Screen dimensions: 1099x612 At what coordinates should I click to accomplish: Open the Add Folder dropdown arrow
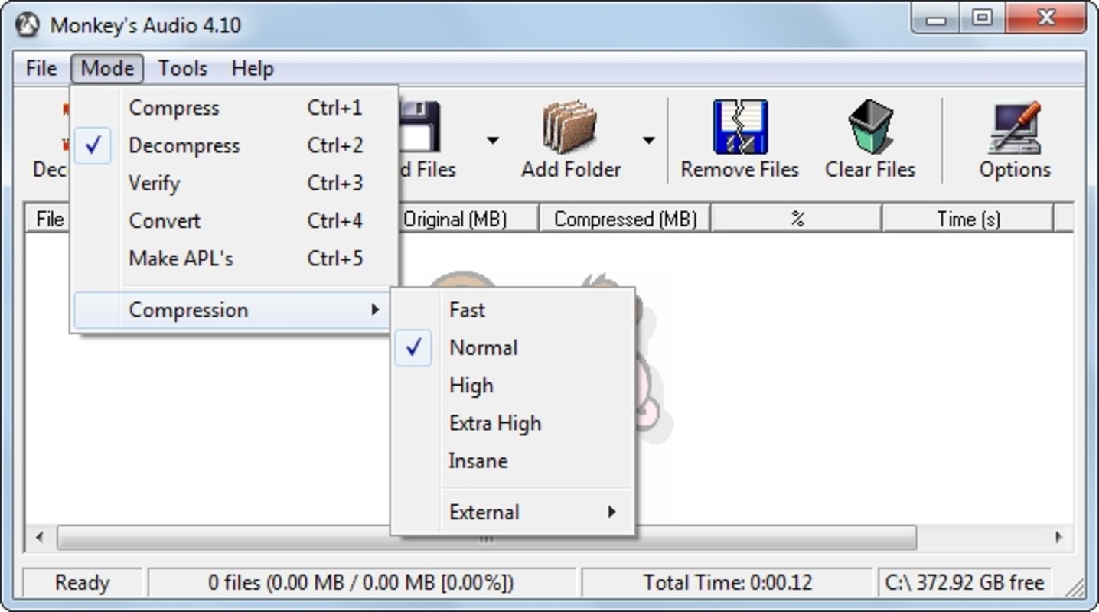pyautogui.click(x=648, y=140)
